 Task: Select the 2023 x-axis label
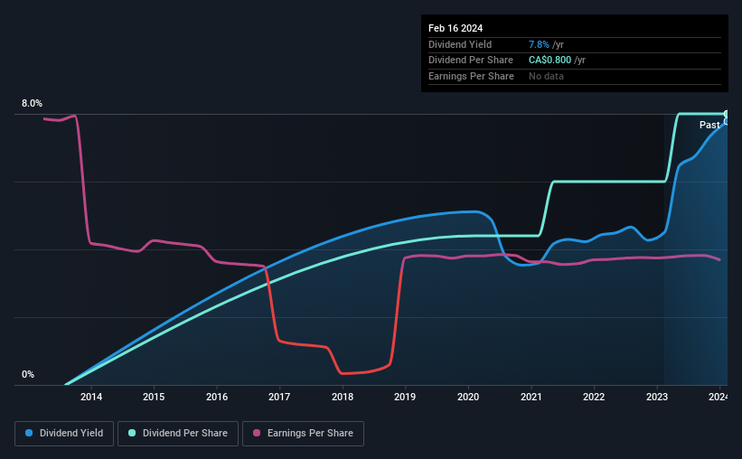(x=657, y=397)
